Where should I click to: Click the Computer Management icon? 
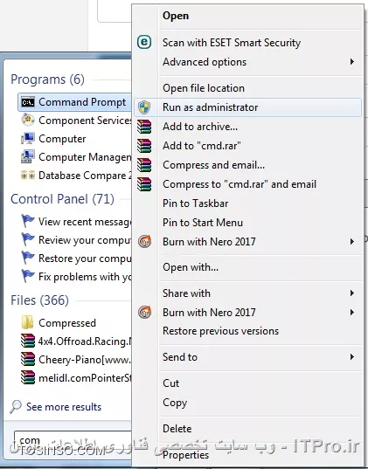point(28,156)
